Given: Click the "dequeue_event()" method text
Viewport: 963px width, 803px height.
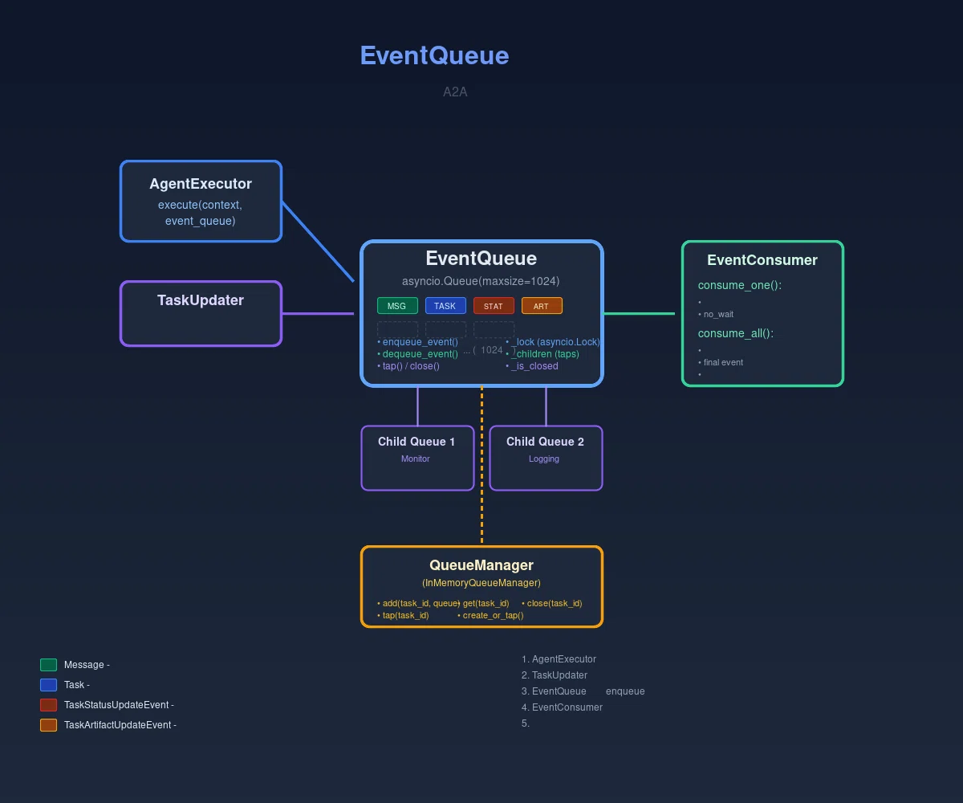Looking at the screenshot, I should 417,354.
